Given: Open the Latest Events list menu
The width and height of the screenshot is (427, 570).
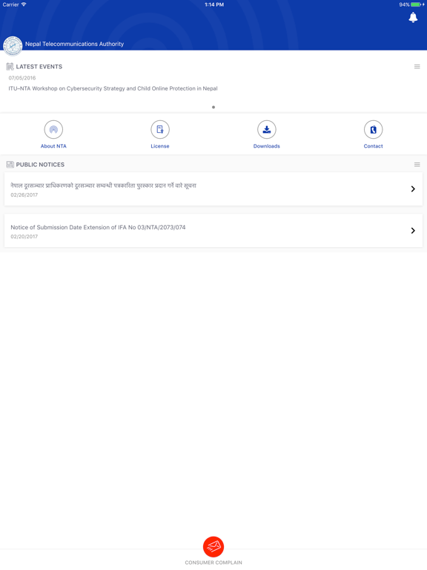Looking at the screenshot, I should (417, 67).
